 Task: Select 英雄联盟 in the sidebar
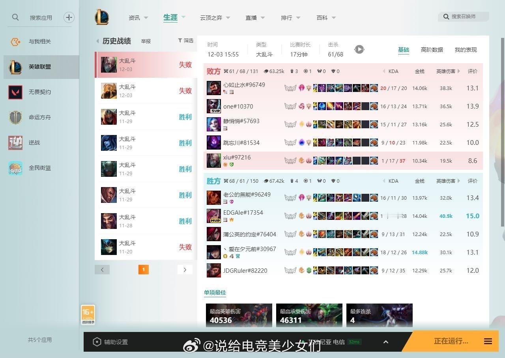(x=41, y=67)
